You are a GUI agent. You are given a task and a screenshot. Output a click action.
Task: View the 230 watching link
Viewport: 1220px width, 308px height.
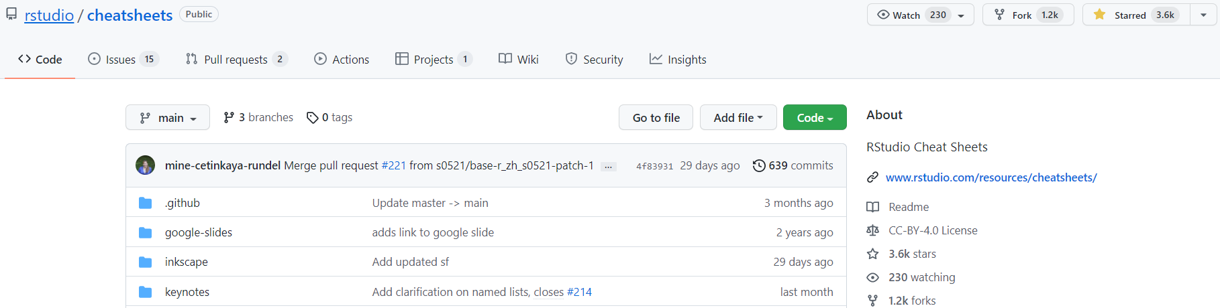[x=922, y=277]
